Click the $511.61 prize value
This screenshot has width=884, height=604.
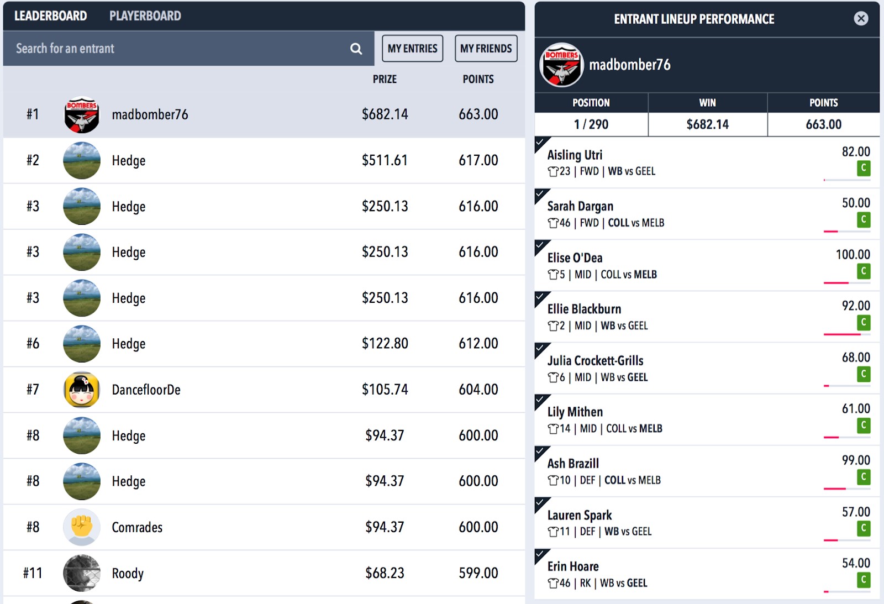(x=385, y=160)
